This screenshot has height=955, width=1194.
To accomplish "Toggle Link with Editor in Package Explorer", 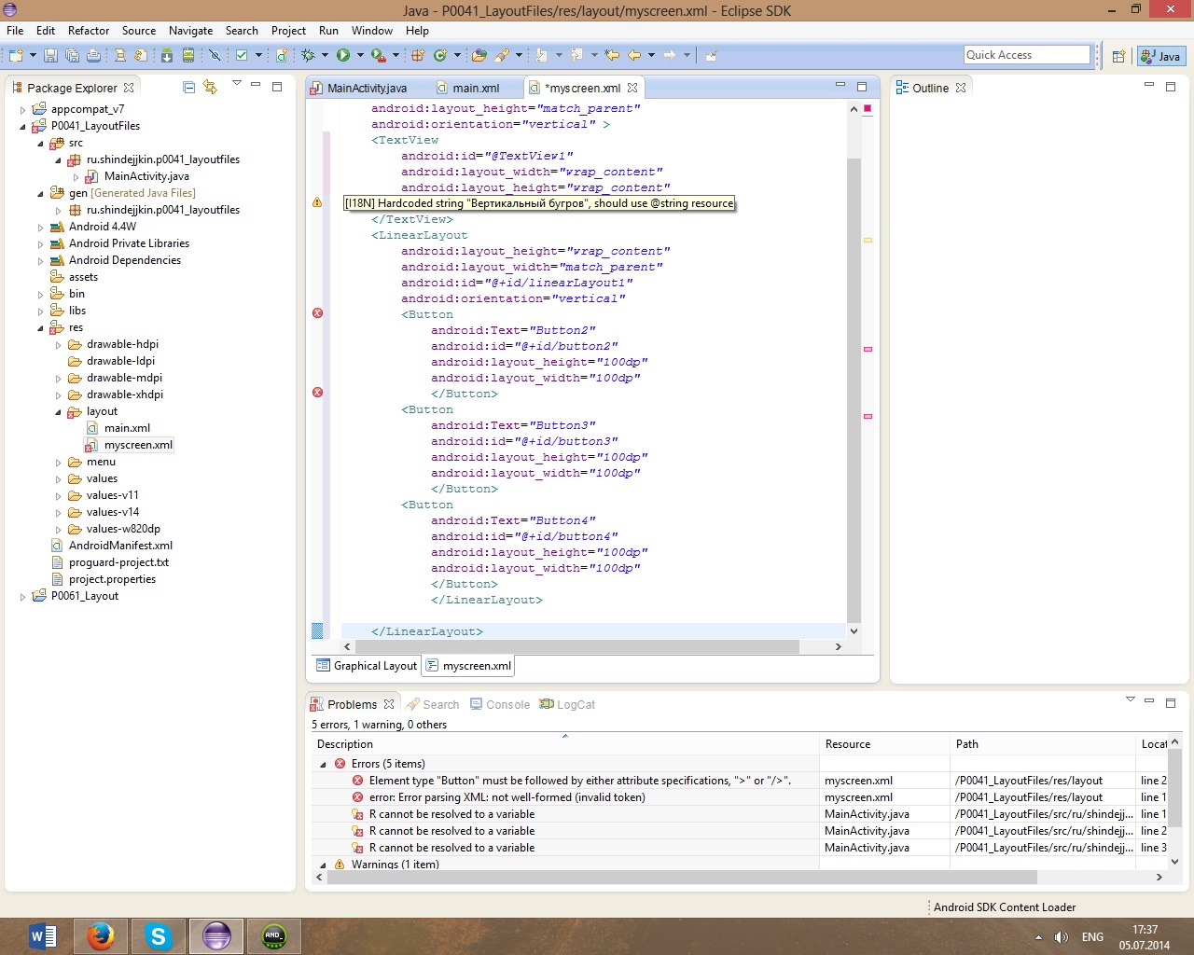I will [x=210, y=87].
